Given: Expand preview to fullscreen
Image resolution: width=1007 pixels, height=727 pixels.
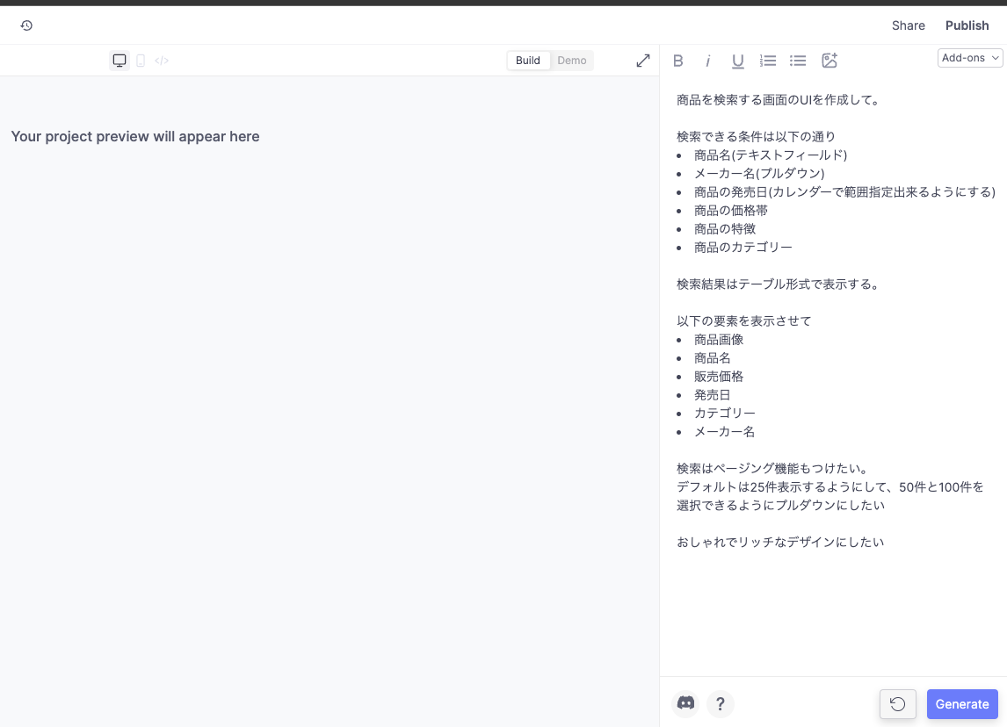Looking at the screenshot, I should pyautogui.click(x=643, y=61).
